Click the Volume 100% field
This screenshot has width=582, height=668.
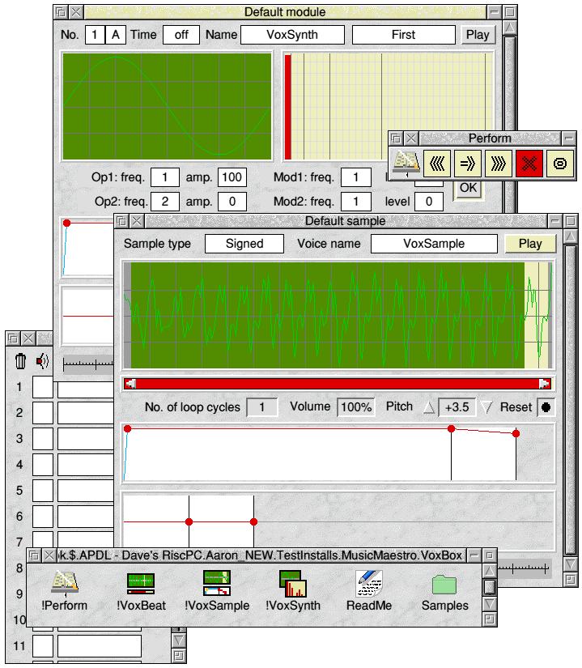(356, 407)
